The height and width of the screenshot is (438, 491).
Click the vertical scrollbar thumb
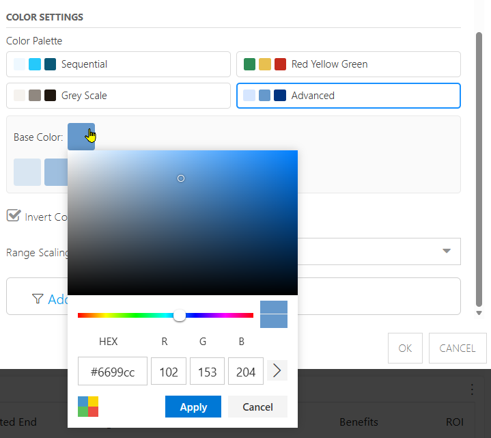479,169
